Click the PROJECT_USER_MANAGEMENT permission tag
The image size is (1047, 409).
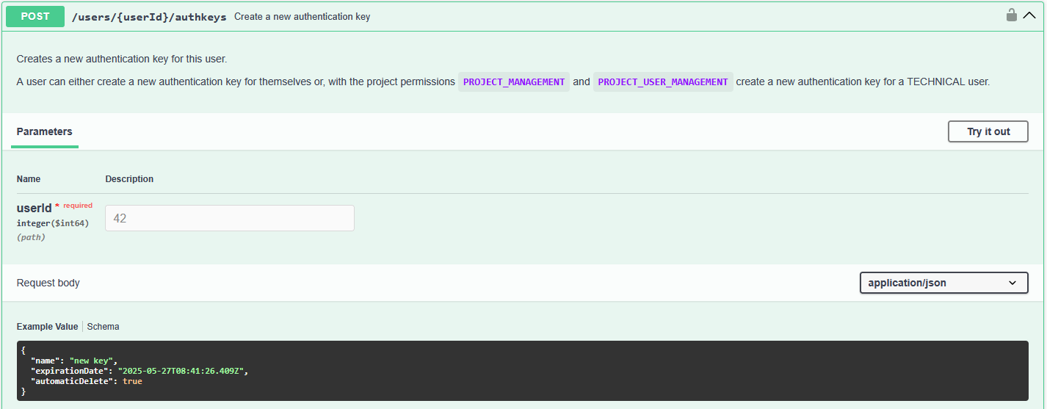pyautogui.click(x=662, y=82)
